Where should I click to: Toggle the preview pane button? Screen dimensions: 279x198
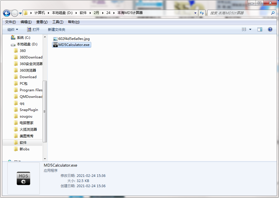260,29
